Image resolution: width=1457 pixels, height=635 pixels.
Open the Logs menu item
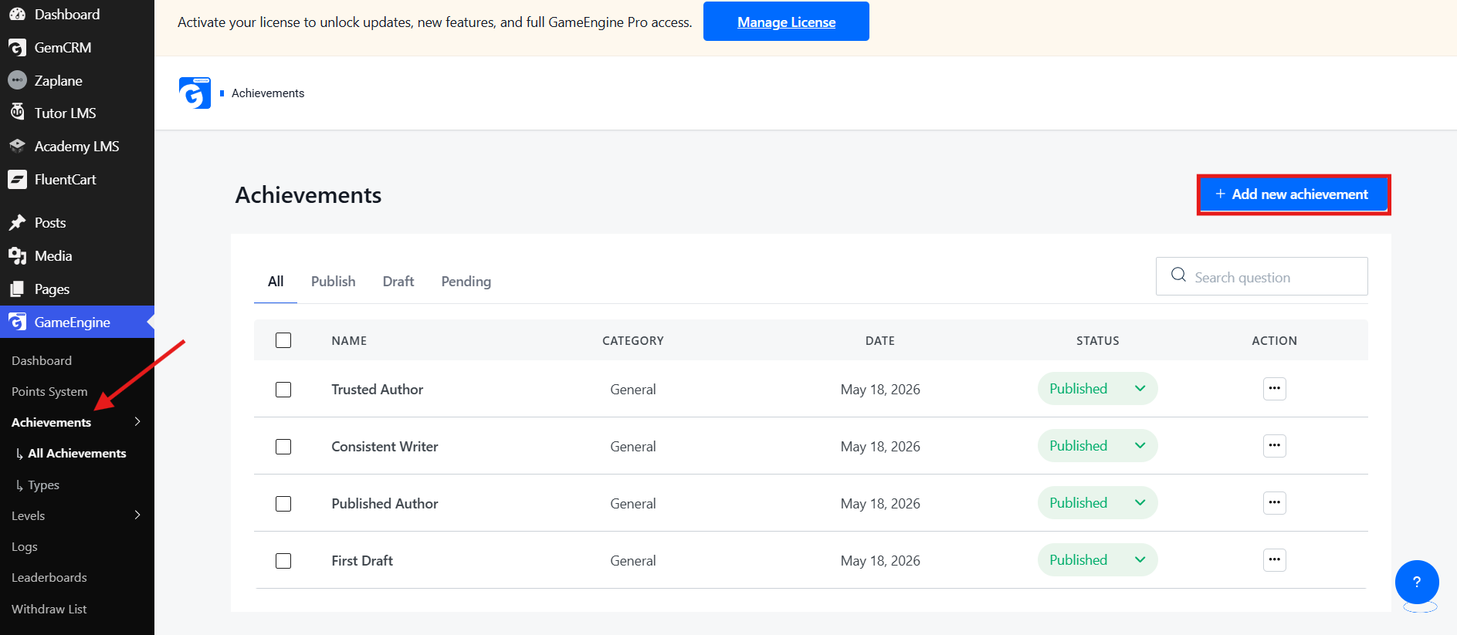(25, 546)
